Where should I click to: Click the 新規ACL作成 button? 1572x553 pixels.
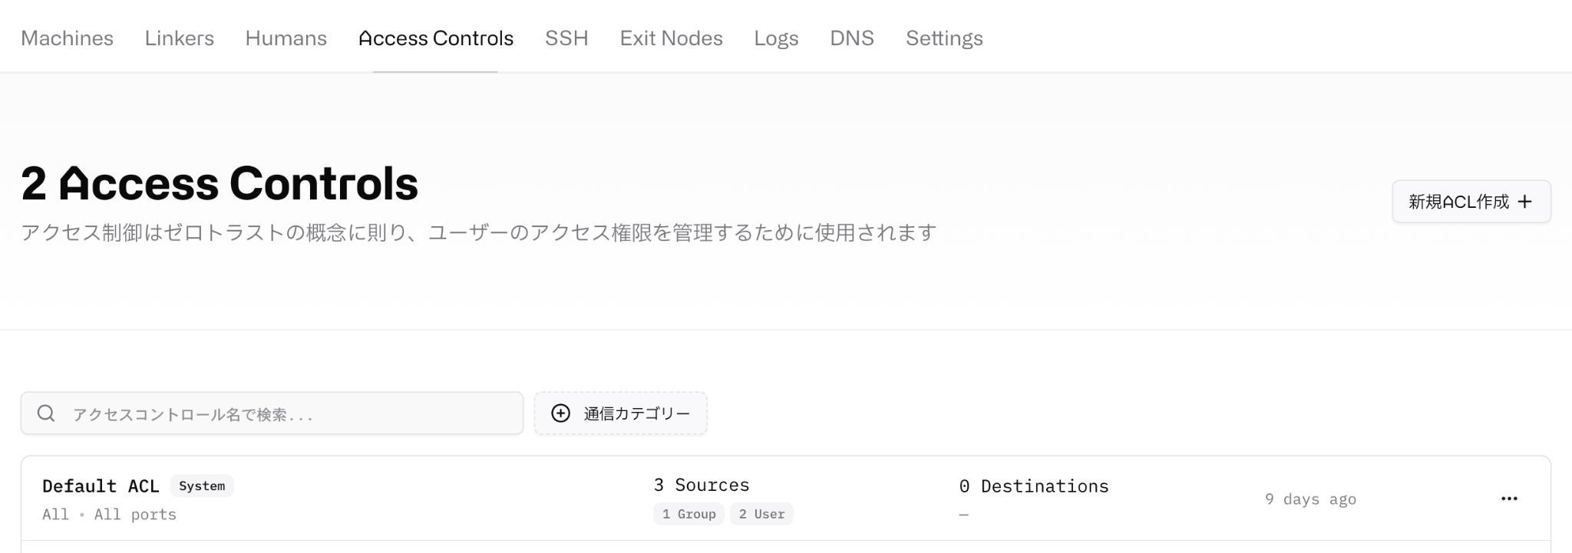[x=1471, y=202]
